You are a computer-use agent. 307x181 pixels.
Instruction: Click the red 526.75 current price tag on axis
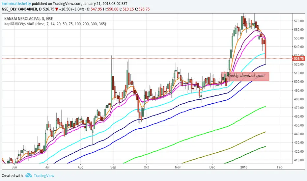[x=299, y=58]
